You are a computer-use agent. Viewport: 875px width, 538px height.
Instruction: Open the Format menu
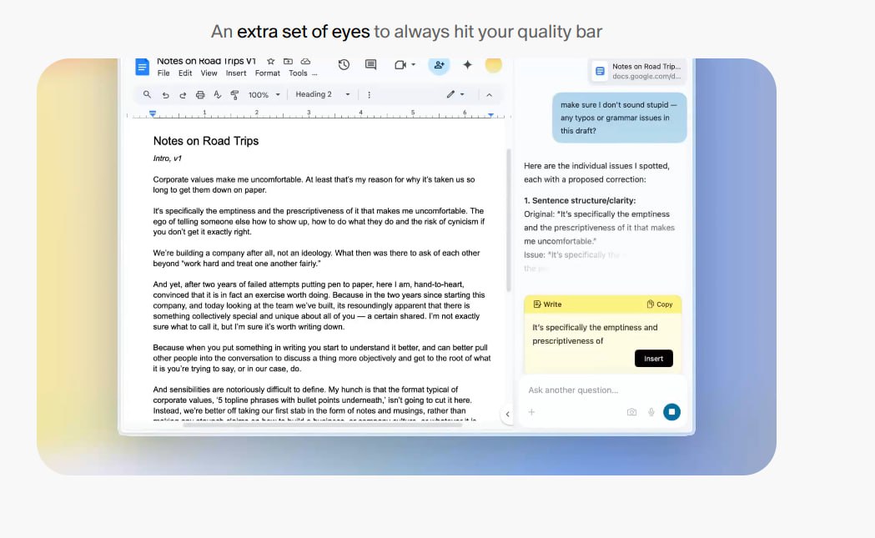(x=267, y=73)
